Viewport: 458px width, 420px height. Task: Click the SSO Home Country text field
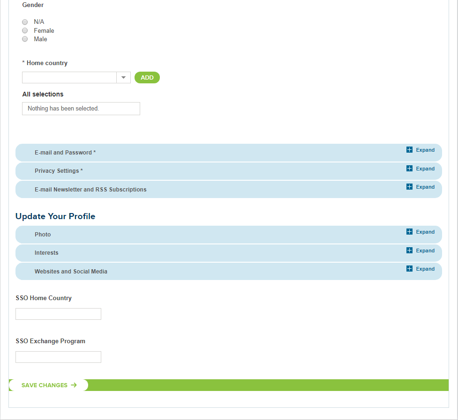[x=59, y=314]
